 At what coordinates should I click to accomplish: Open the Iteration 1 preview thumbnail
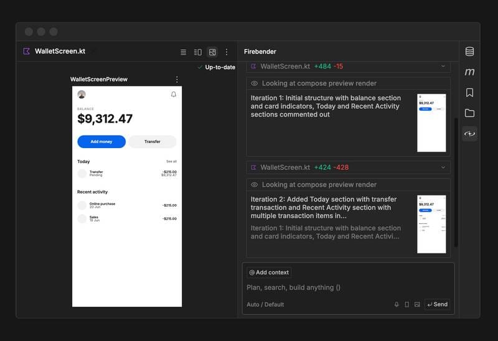coord(431,123)
